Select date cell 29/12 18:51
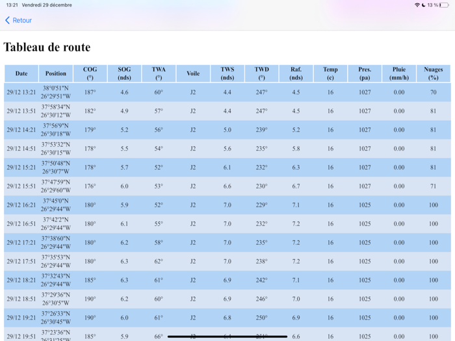Screen dimensions: 455x341 tap(21, 299)
